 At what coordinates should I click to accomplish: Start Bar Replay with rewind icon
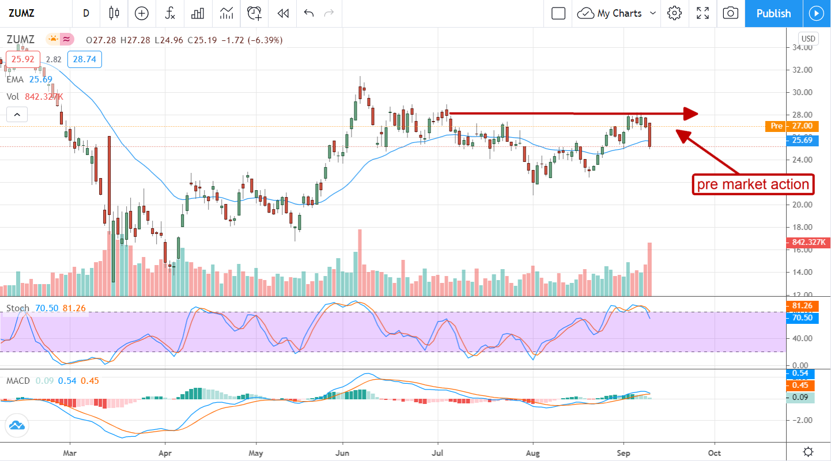click(282, 13)
